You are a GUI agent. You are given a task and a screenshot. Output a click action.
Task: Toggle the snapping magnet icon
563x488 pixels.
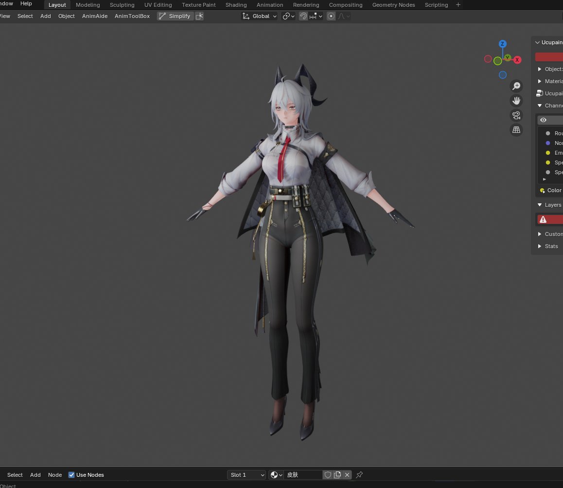pos(303,16)
